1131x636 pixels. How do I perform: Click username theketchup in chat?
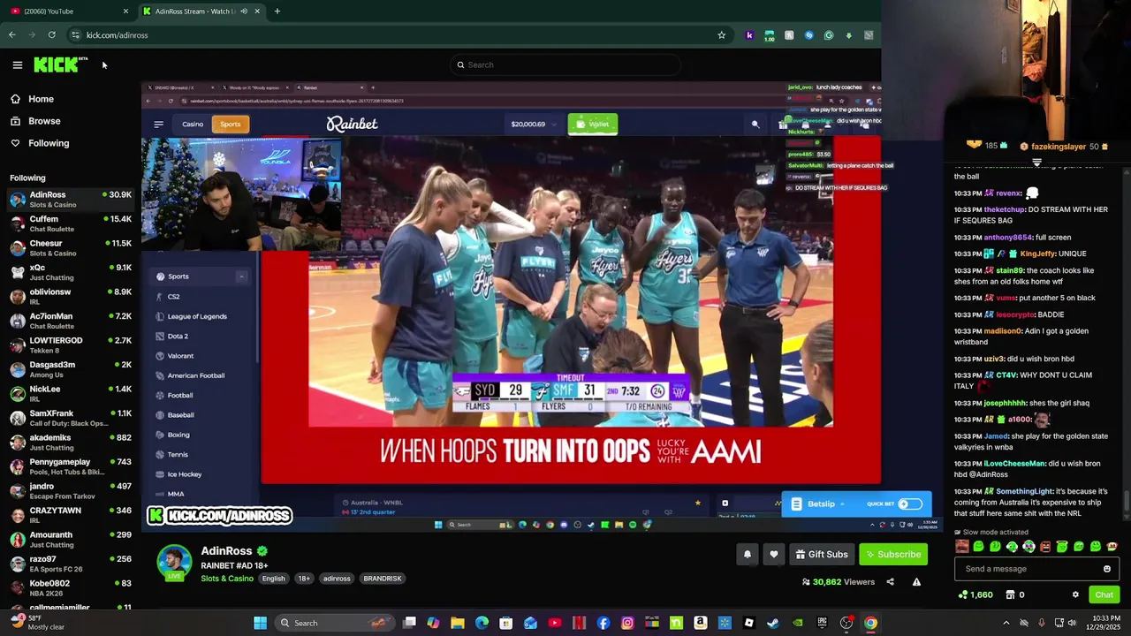[1005, 209]
